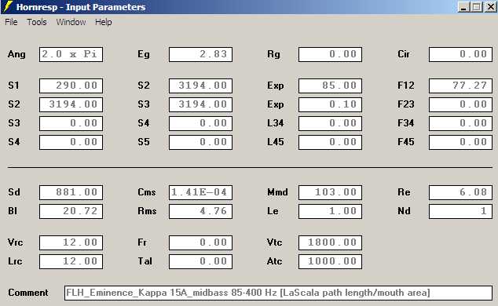Click the Exp field showing 0.10
The width and height of the screenshot is (498, 306).
point(331,104)
